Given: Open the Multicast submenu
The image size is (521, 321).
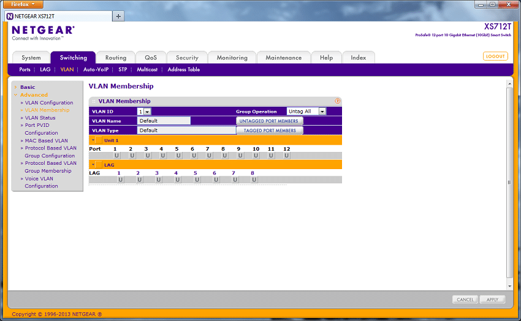Looking at the screenshot, I should pos(147,69).
